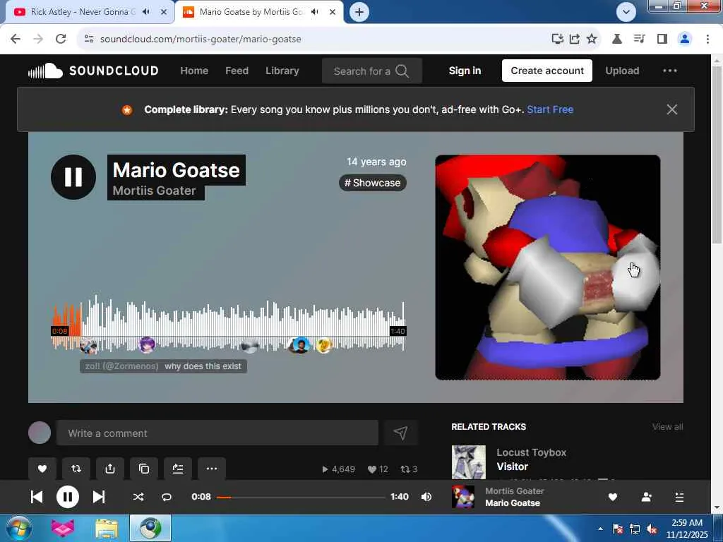The width and height of the screenshot is (723, 542).
Task: Open the Visitor related track thumbnail
Action: (x=469, y=462)
